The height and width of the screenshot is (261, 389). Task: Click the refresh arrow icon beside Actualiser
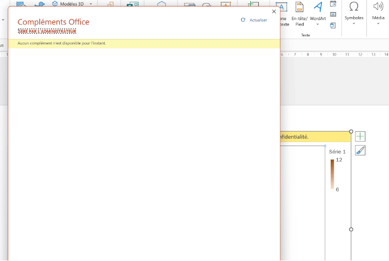coord(243,20)
